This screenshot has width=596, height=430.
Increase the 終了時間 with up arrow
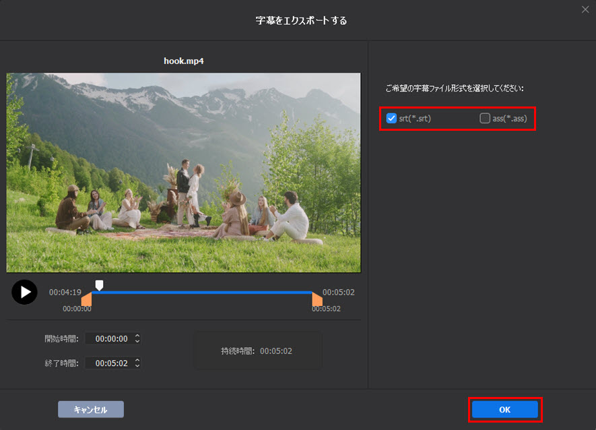coord(137,360)
